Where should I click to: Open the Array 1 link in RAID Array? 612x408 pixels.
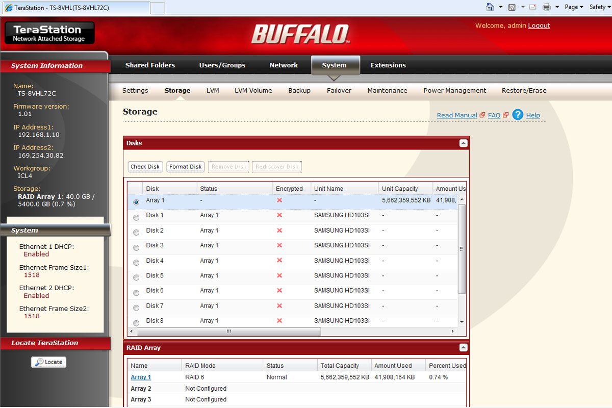coord(141,377)
